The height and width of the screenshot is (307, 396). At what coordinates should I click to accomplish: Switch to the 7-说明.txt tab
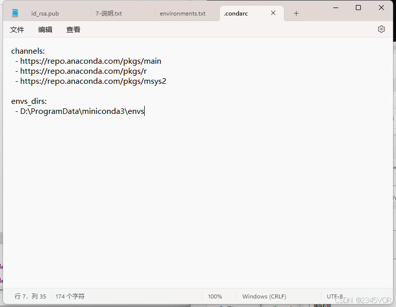tap(109, 14)
